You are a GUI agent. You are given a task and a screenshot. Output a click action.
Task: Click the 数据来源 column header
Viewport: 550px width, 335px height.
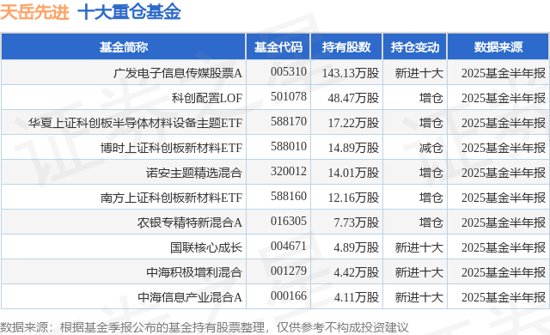pyautogui.click(x=498, y=47)
